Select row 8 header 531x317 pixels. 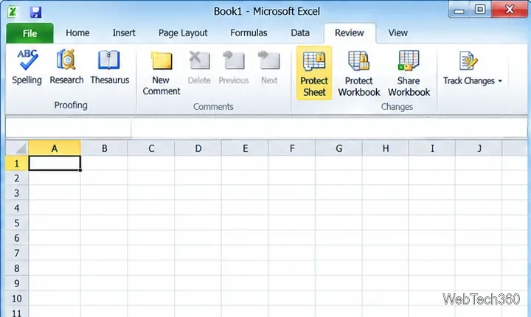coord(17,268)
